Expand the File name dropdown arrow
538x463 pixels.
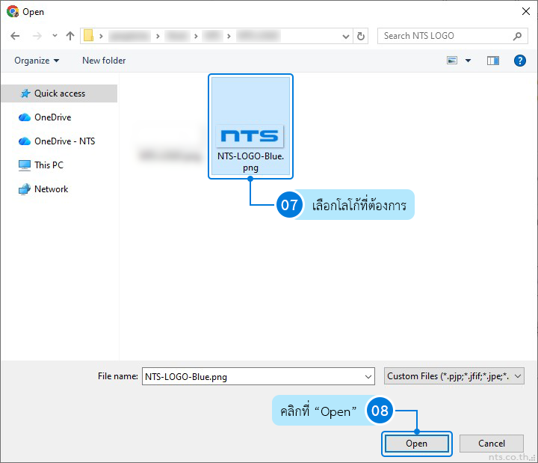(x=368, y=377)
